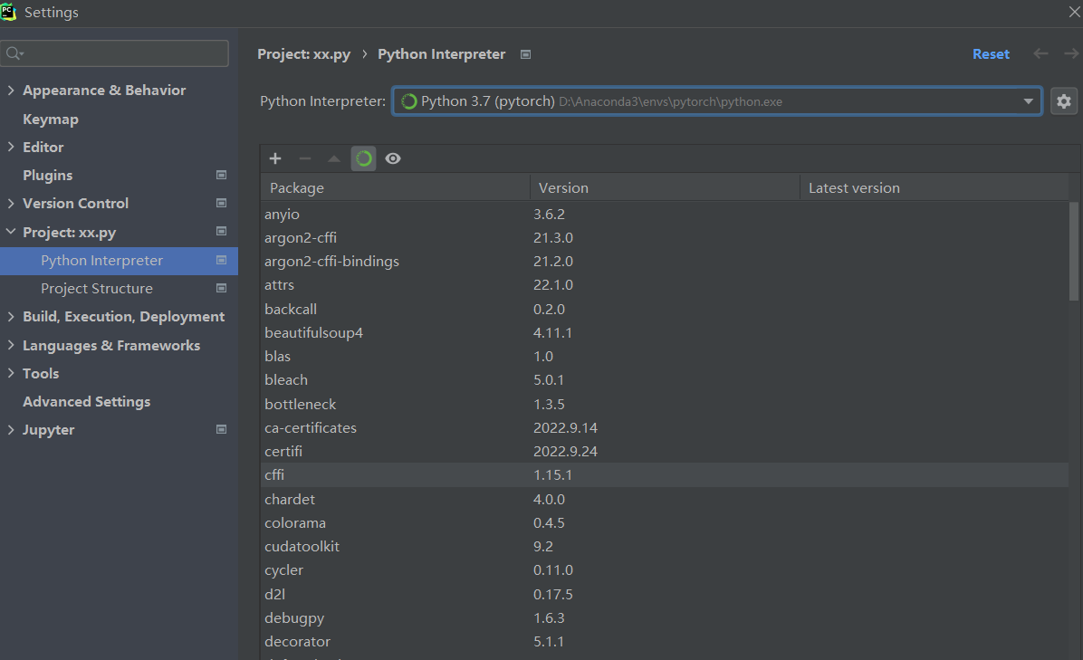Screen dimensions: 1083x660
Task: Click the PyCharm logo in title bar
Action: [x=8, y=12]
